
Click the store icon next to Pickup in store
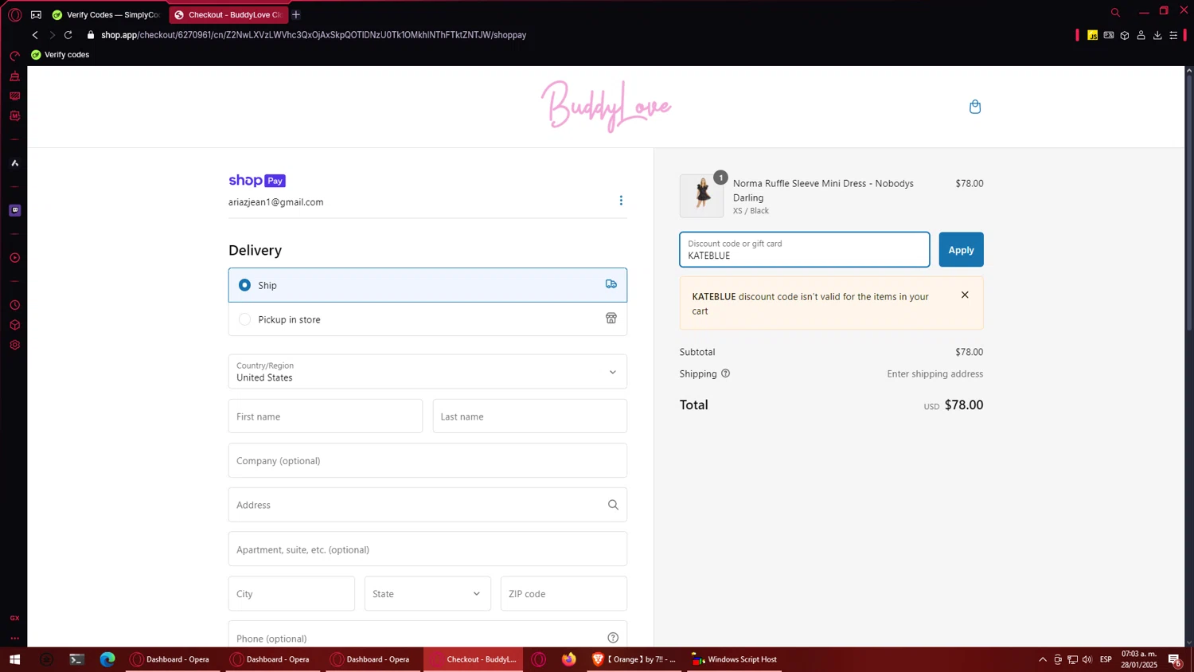611,318
